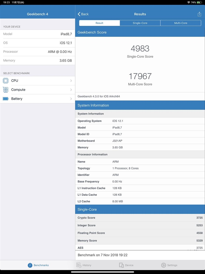Click the Compute fan icon

[x=6, y=90]
